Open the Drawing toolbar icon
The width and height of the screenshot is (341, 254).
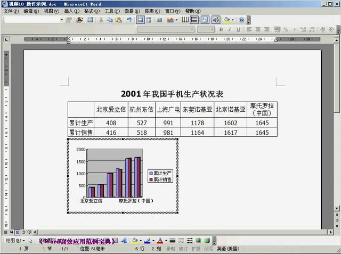(216, 20)
